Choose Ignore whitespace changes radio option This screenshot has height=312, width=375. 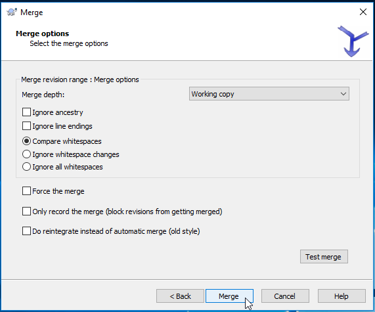pyautogui.click(x=26, y=154)
